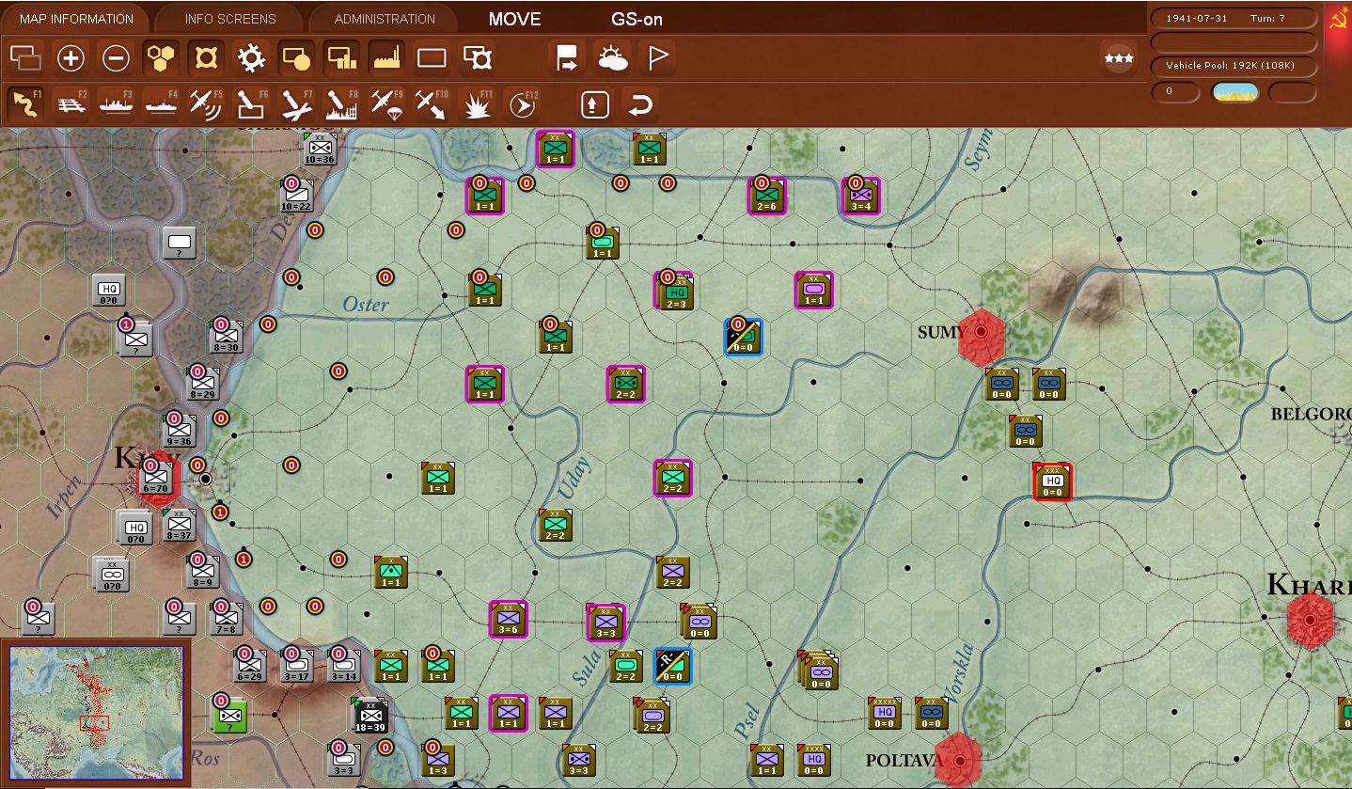Select F6 bomb unit mode icon

pos(251,103)
